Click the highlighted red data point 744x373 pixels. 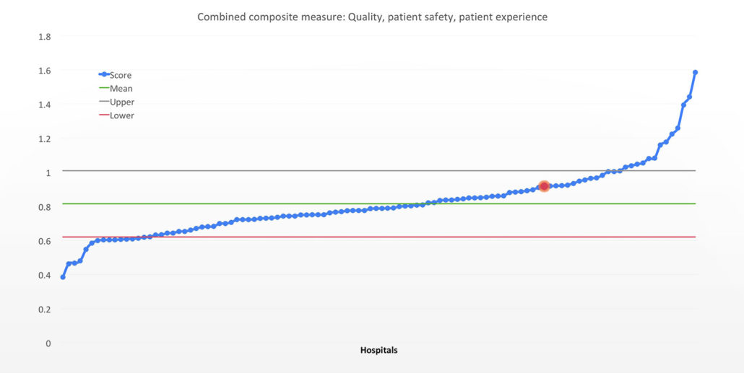544,186
